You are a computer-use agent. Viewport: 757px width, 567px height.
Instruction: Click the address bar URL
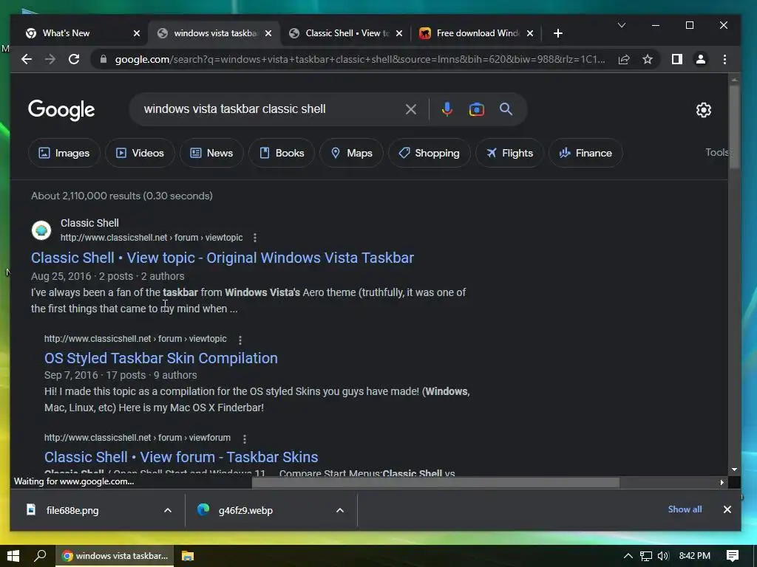[x=360, y=59]
